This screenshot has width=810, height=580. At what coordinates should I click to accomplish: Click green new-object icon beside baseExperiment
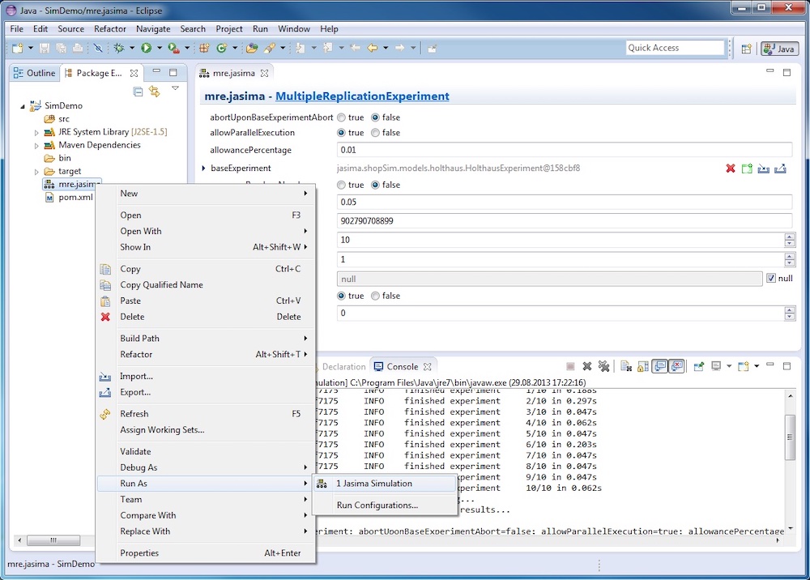(747, 168)
